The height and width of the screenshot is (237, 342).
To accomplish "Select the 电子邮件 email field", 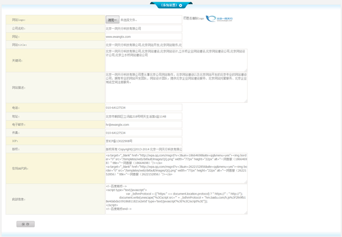I will (x=143, y=125).
